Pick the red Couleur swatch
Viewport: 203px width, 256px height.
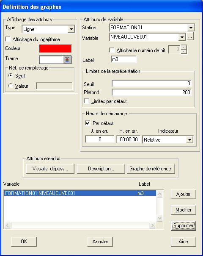click(x=55, y=48)
